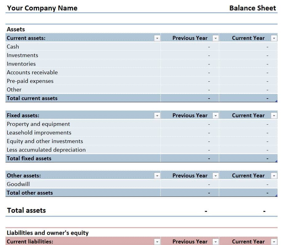The image size is (296, 245).
Task: Expand Current Year filter in Fixed assets header
Action: coord(274,116)
